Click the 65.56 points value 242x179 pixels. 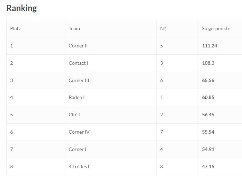point(208,80)
